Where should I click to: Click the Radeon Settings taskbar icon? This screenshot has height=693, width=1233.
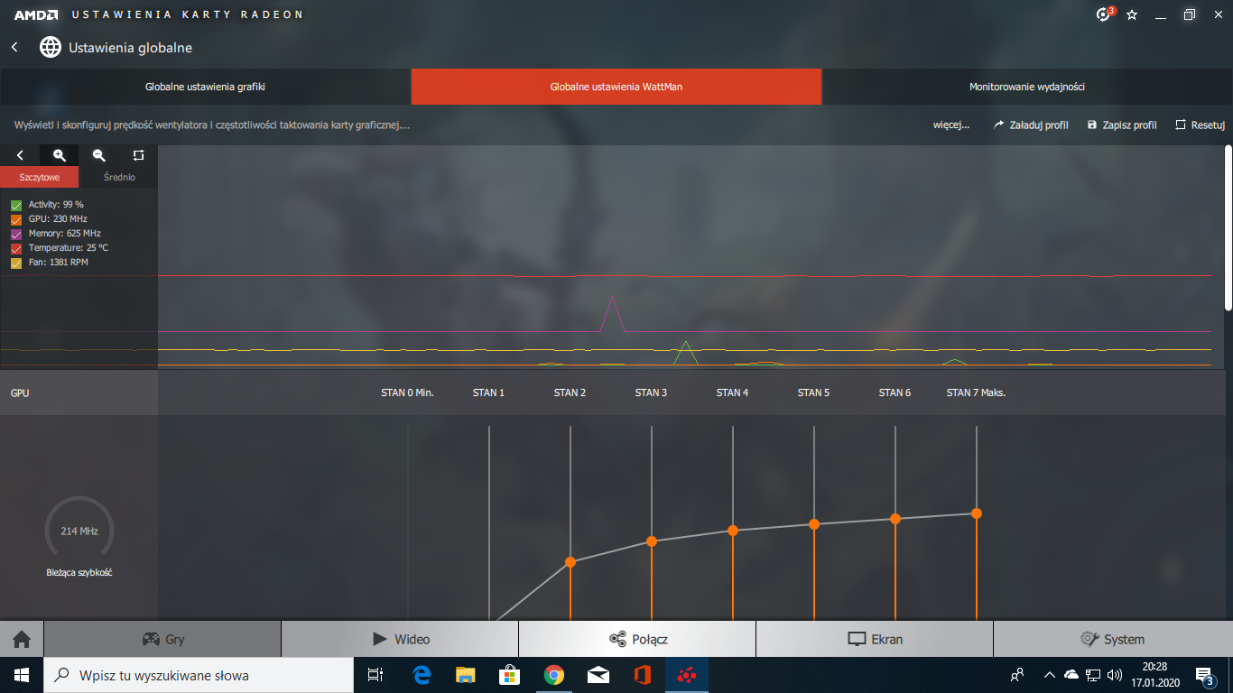coord(687,675)
